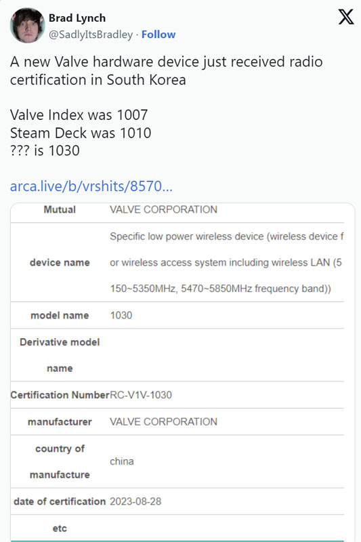Screen dimensions: 361x542
Task: Click the manufacturer VALVE CORPORATION value
Action: [x=163, y=421]
